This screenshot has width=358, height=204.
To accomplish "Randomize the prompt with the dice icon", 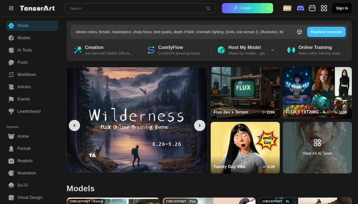I will tap(299, 32).
